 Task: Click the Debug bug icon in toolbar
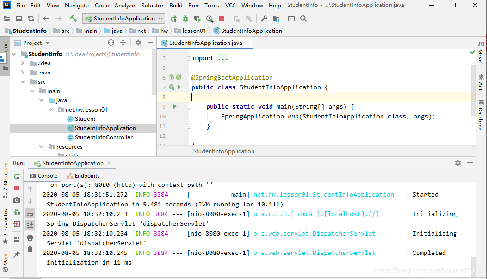pos(185,19)
